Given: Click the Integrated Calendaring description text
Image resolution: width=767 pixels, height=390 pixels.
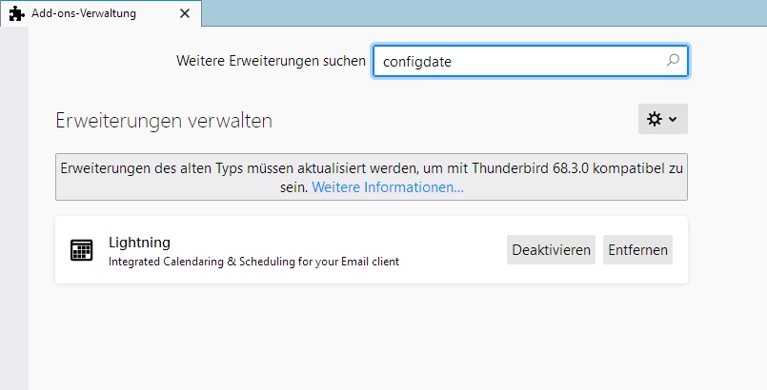Looking at the screenshot, I should point(253,262).
